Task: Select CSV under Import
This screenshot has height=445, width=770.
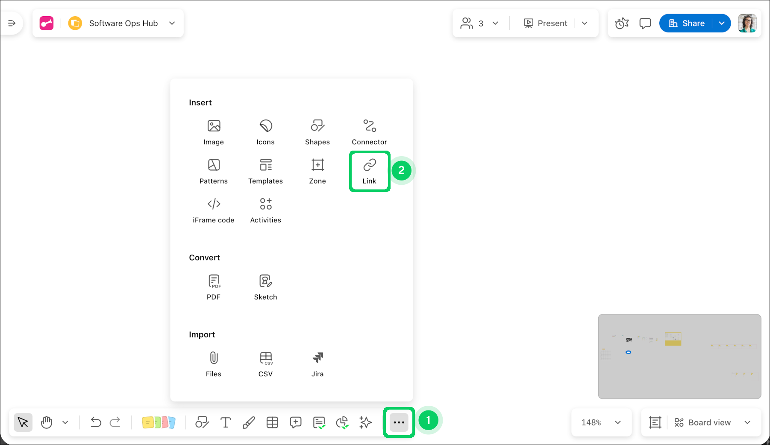Action: pyautogui.click(x=265, y=364)
